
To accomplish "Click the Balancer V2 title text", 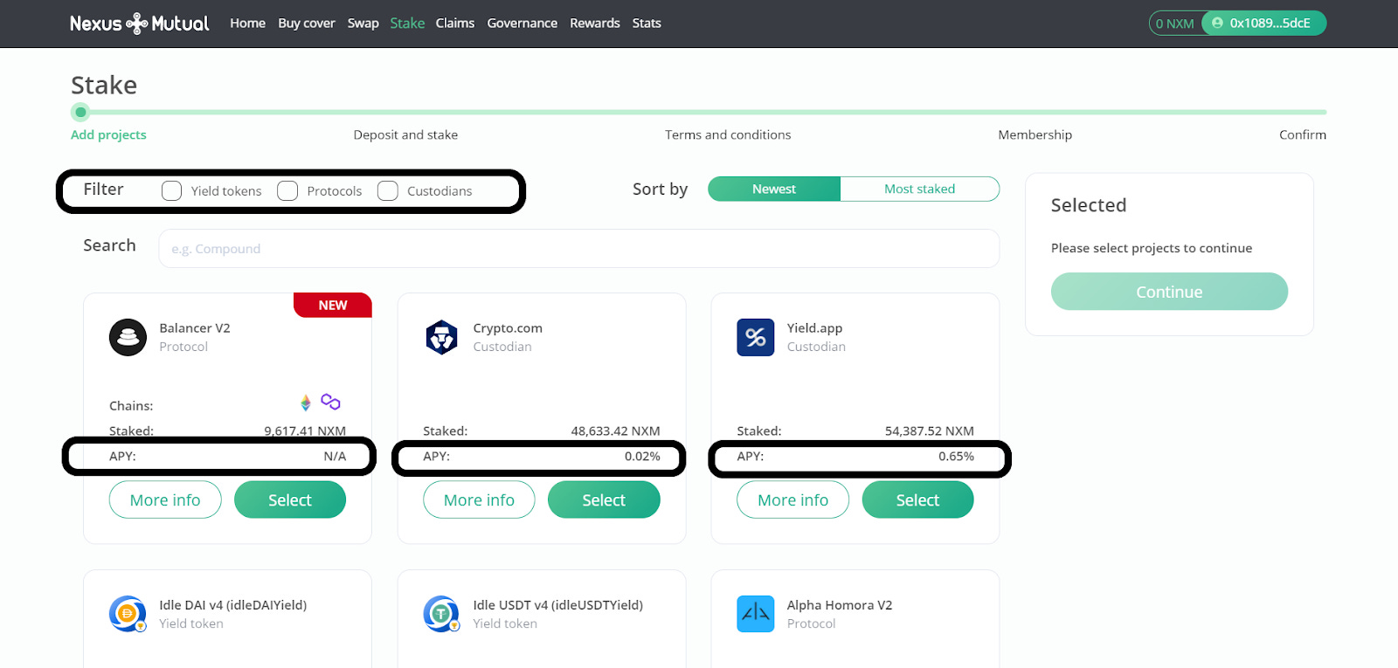I will (195, 328).
